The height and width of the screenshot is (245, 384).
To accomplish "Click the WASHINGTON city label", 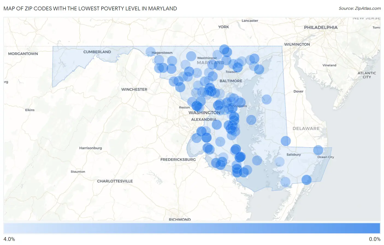I will [x=204, y=113].
